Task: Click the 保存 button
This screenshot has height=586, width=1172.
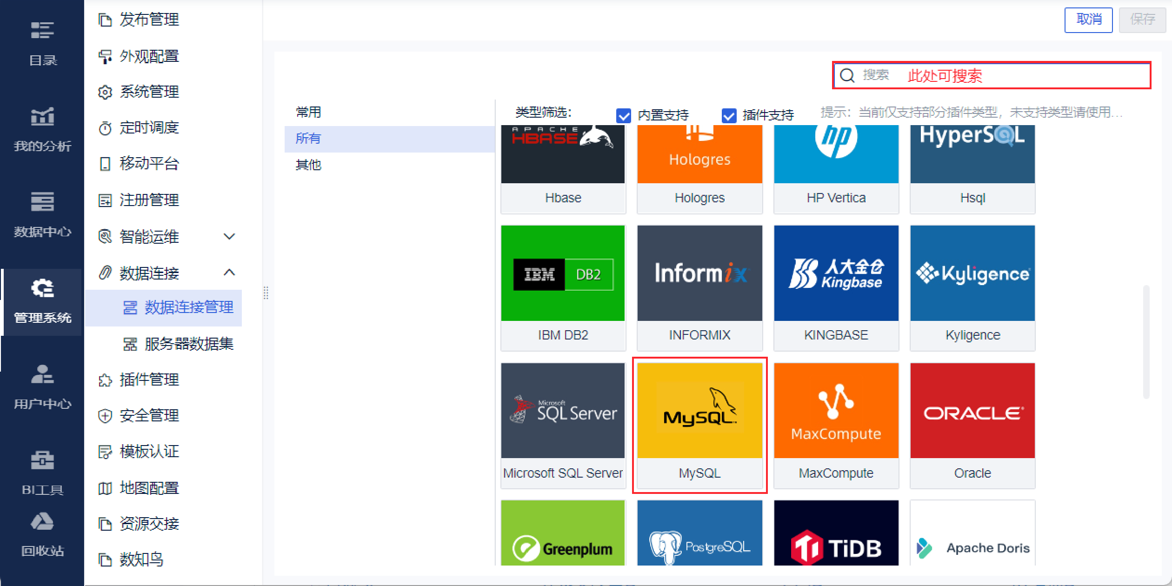Action: point(1142,20)
